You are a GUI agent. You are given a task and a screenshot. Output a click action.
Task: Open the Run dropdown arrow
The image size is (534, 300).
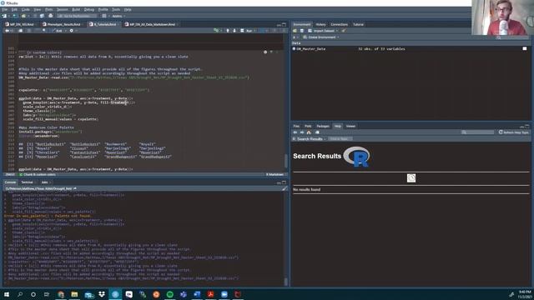pos(255,31)
